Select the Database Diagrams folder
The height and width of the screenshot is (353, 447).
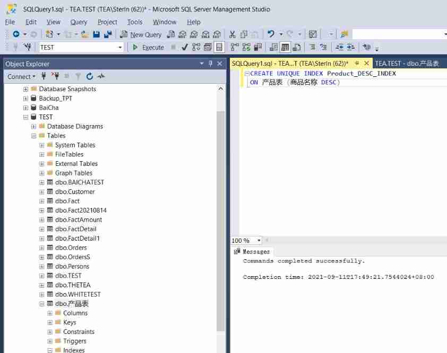point(75,126)
